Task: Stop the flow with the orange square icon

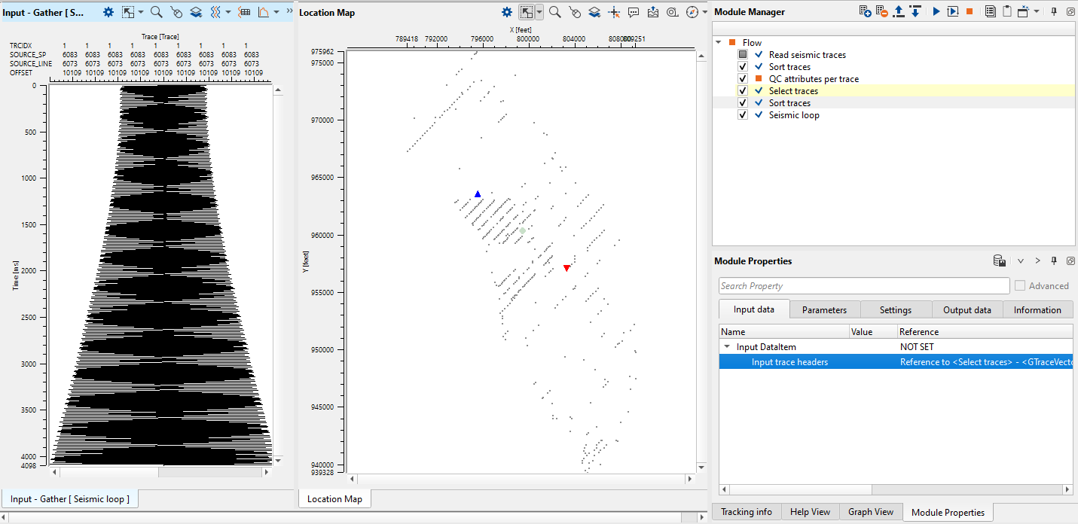Action: [970, 12]
